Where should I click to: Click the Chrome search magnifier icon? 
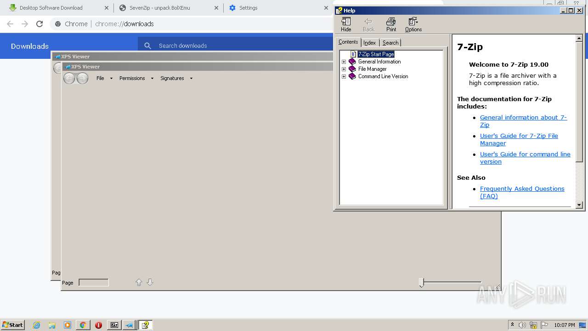point(147,46)
